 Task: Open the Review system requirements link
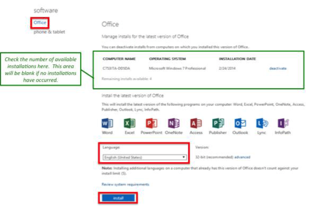125,184
